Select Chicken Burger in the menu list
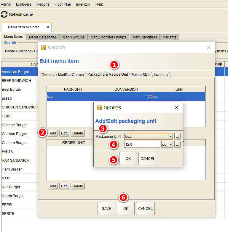Screen dimensions: 228x232 coord(20,134)
